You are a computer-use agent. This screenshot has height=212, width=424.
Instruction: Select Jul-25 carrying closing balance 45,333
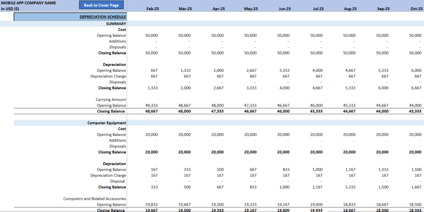point(316,111)
